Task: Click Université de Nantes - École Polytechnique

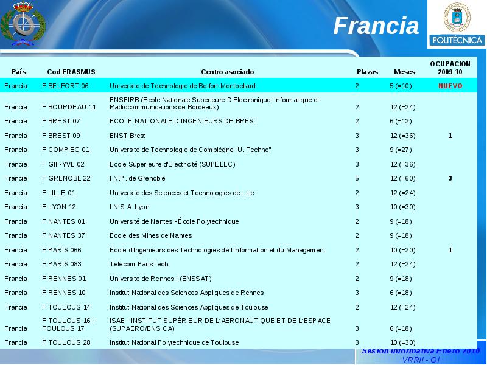Action: pos(174,221)
